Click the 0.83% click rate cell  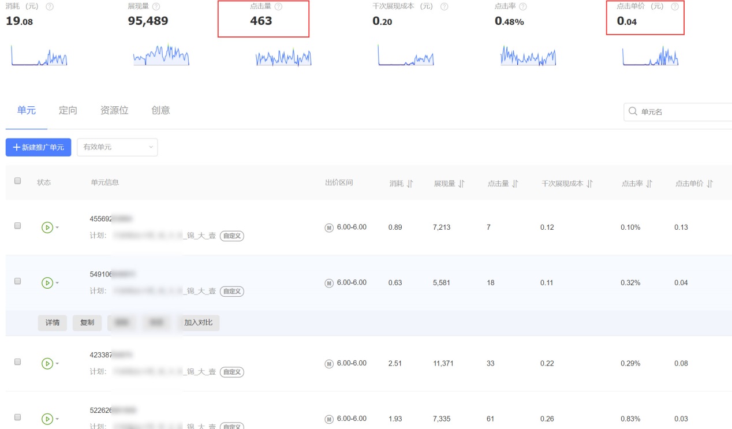pyautogui.click(x=630, y=419)
